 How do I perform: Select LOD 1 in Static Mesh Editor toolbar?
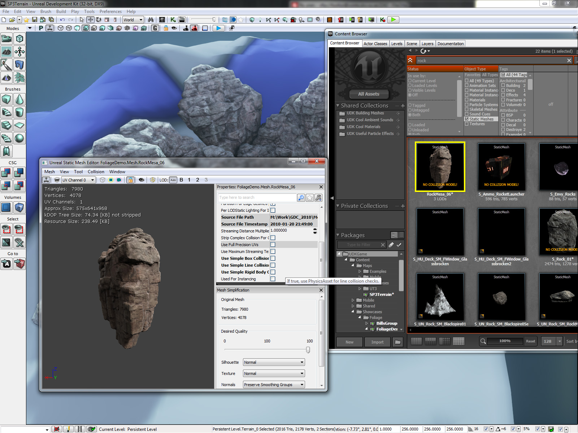[x=189, y=180]
